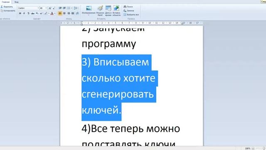266x150 pixels.
Task: Expand the bullet list style dropdown
Action: pos(72,8)
